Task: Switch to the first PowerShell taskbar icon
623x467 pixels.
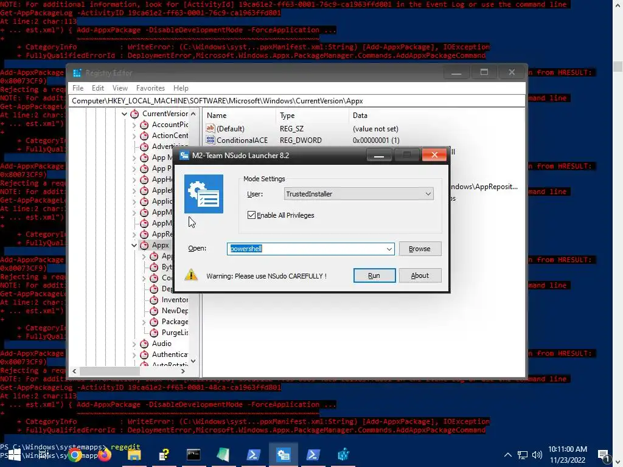Action: [x=254, y=455]
